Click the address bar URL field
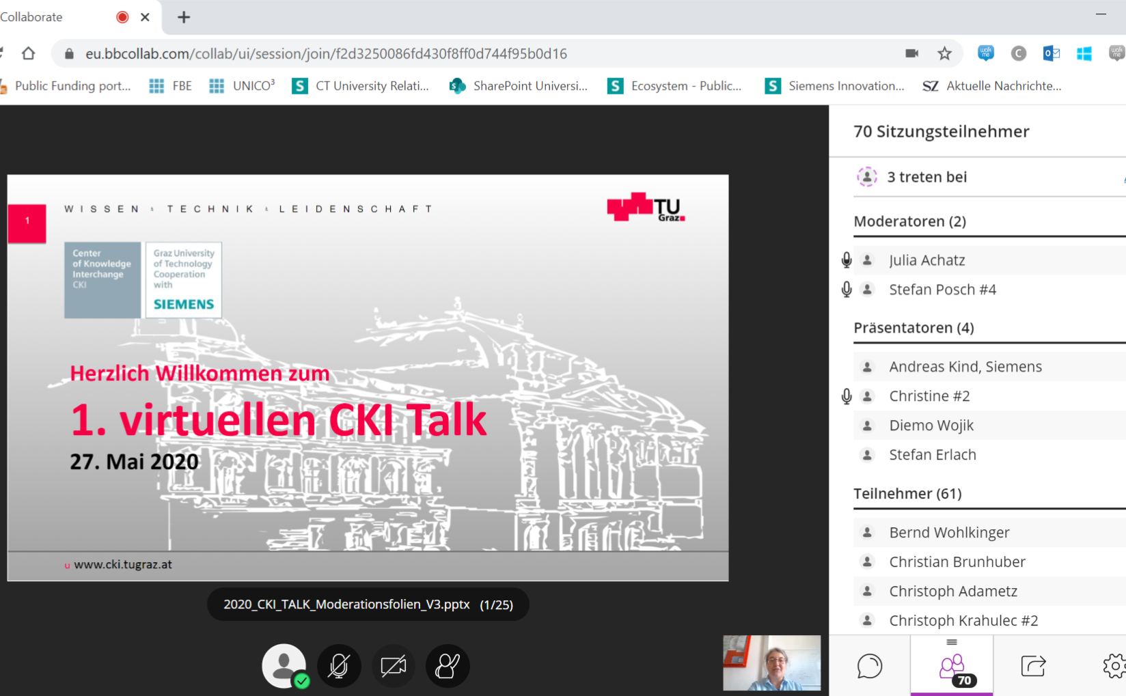The image size is (1126, 696). (478, 53)
